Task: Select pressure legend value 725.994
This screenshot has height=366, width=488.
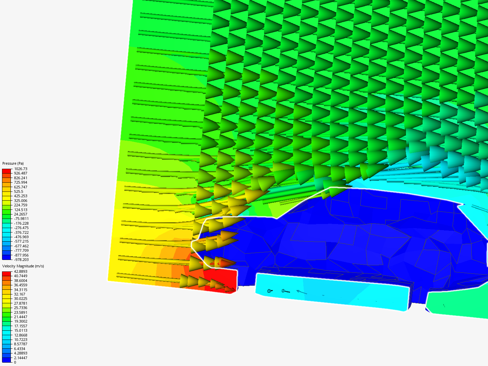Action: point(21,182)
